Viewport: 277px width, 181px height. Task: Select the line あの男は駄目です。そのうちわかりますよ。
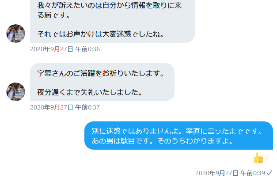[162, 141]
